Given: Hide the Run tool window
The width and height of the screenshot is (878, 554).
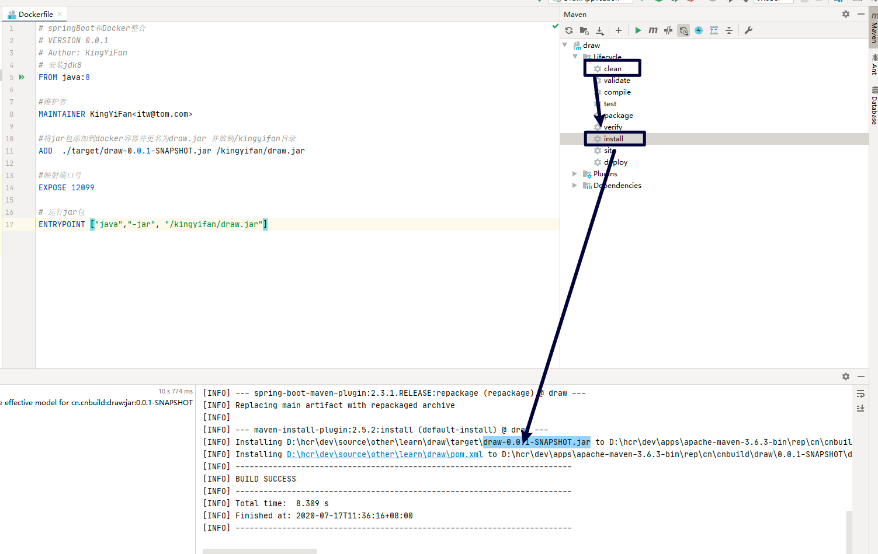Looking at the screenshot, I should tap(861, 377).
